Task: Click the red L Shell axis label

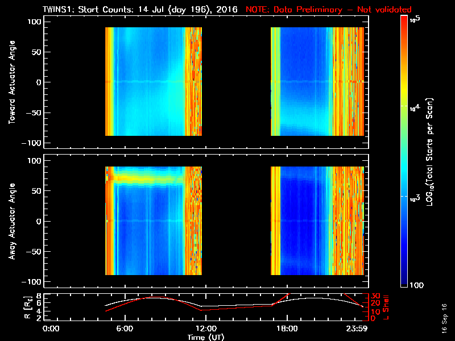Action: (x=386, y=307)
